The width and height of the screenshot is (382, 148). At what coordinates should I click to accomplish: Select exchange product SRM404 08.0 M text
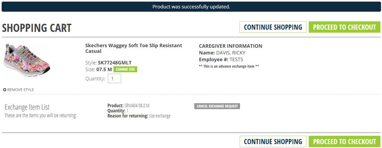pos(136,106)
